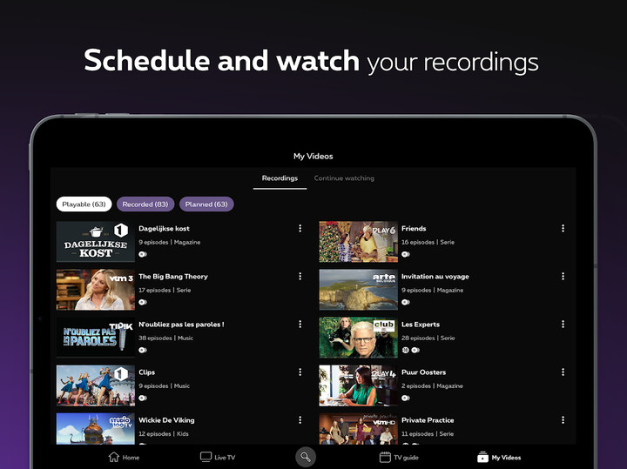This screenshot has width=627, height=469.
Task: Tap the search magnifier button
Action: 305,457
